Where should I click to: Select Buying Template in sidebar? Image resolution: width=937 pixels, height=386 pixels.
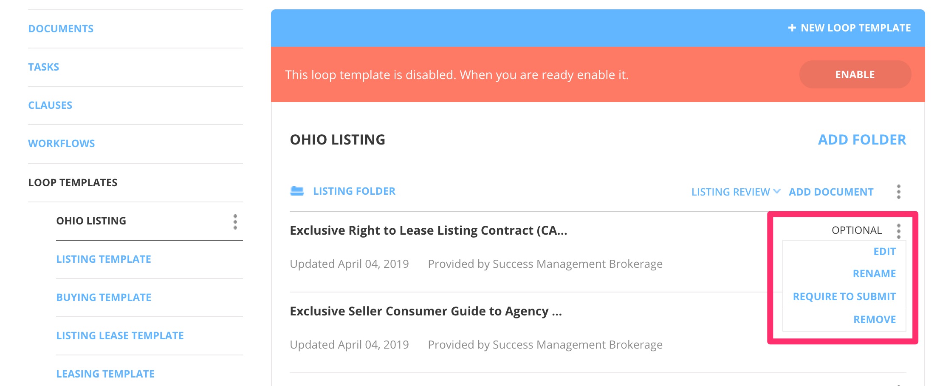tap(104, 298)
